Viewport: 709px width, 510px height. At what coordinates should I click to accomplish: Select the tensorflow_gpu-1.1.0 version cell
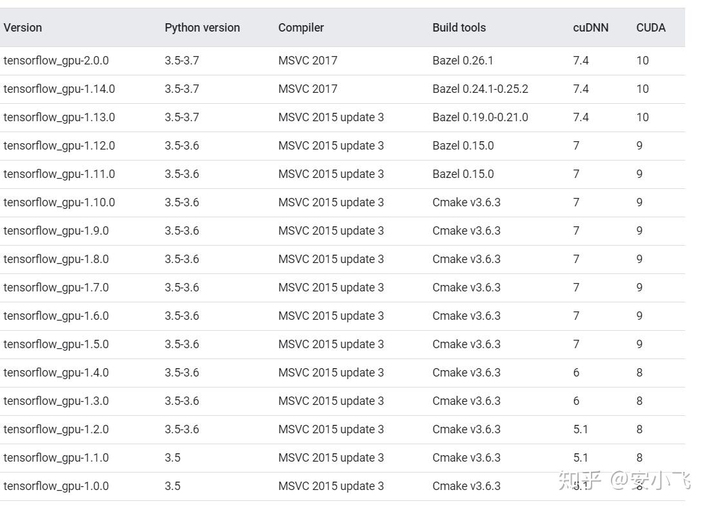pos(56,458)
